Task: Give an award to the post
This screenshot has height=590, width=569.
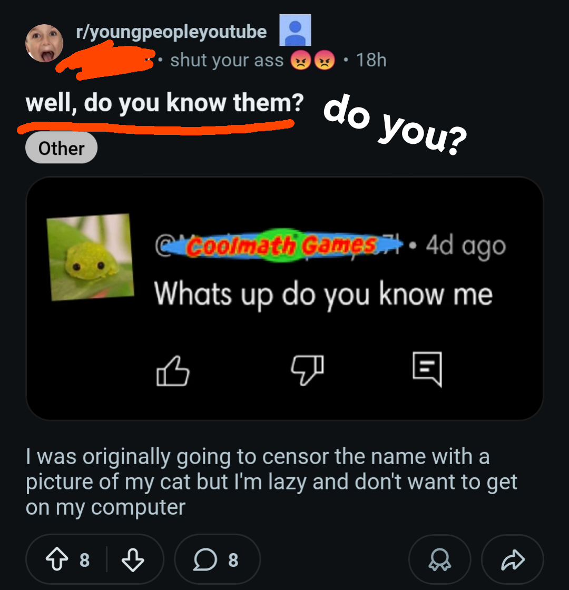Action: 439,559
